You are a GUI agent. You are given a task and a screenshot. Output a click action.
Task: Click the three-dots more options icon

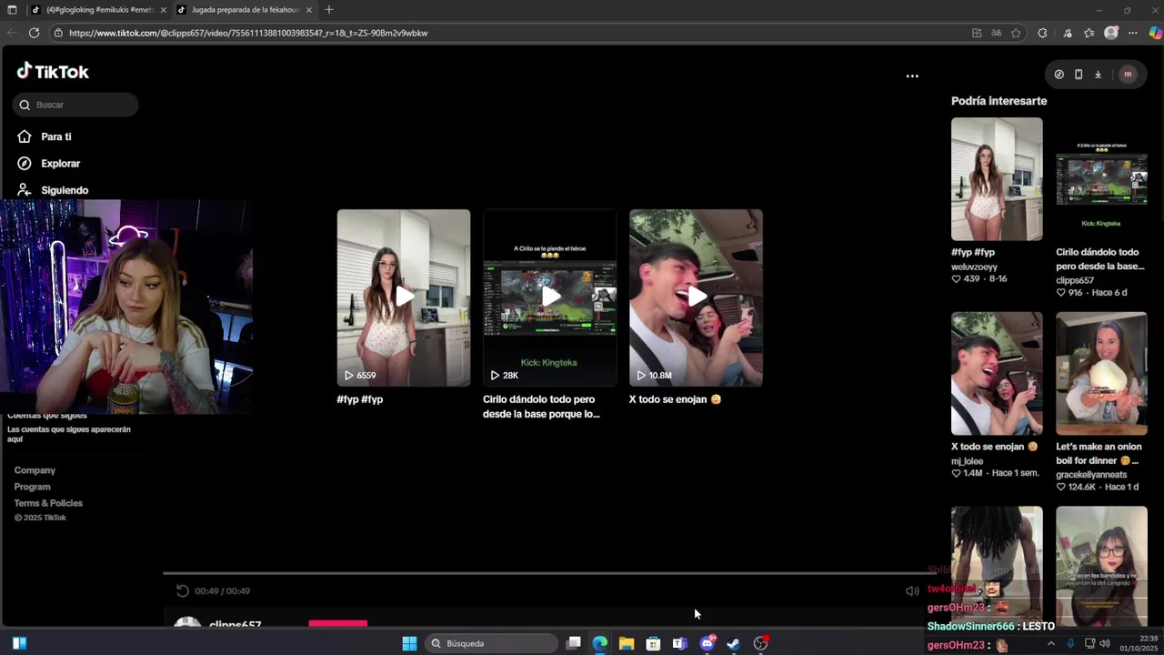pos(912,76)
